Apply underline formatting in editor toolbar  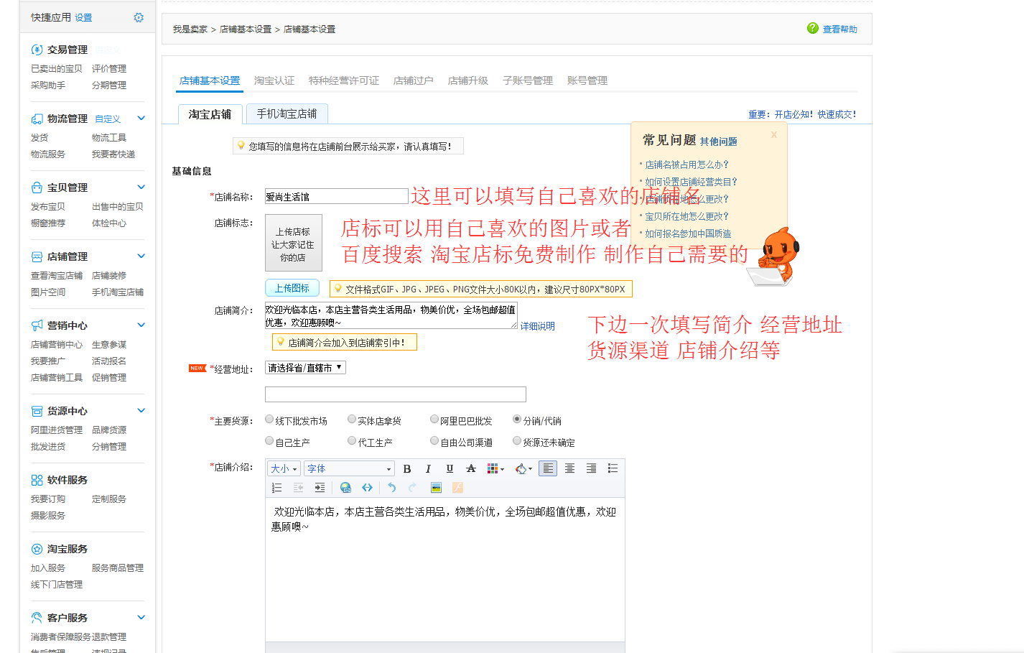450,468
